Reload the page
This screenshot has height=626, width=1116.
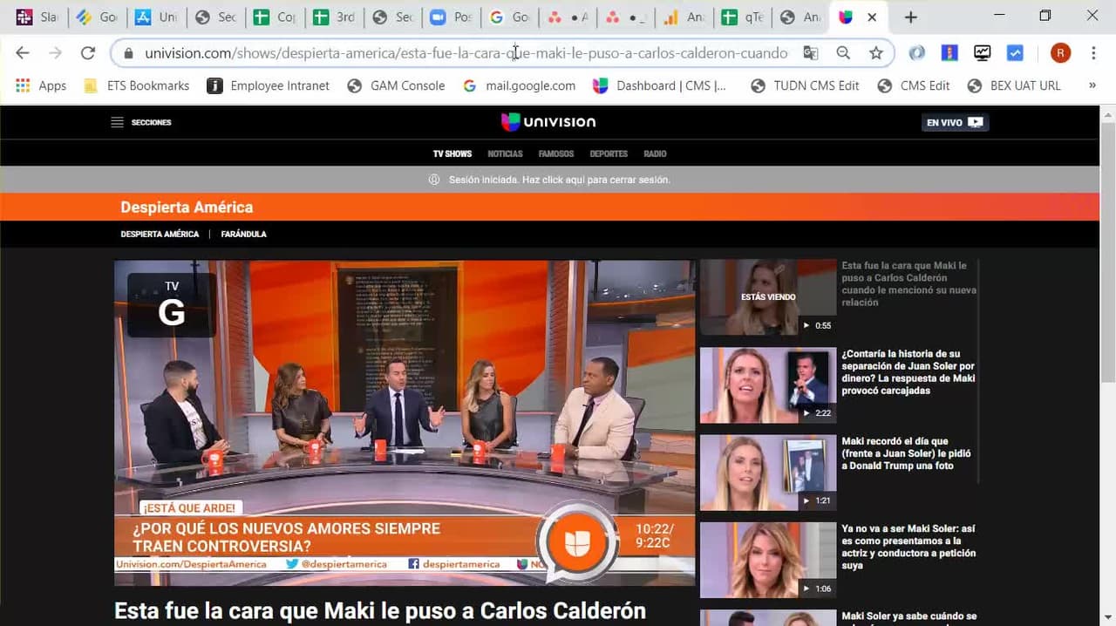click(x=87, y=53)
